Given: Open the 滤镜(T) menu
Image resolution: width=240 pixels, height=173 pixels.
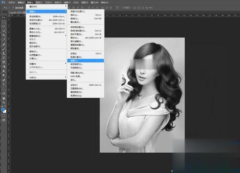Looking at the screenshot, I should click(67, 2).
